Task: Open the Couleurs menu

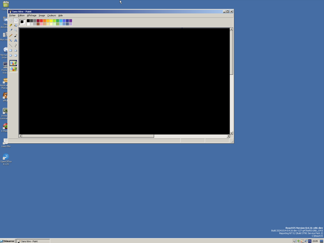Action: pos(51,16)
